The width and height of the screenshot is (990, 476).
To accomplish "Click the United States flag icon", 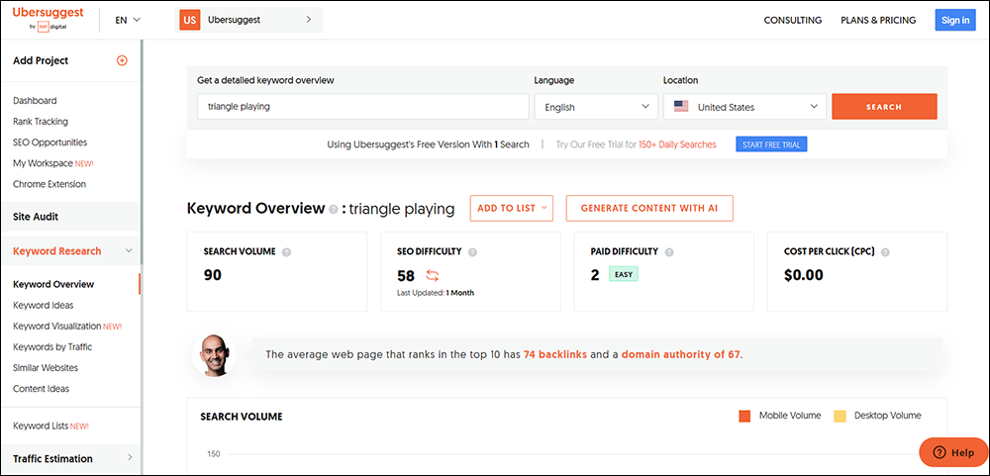I will tap(681, 107).
